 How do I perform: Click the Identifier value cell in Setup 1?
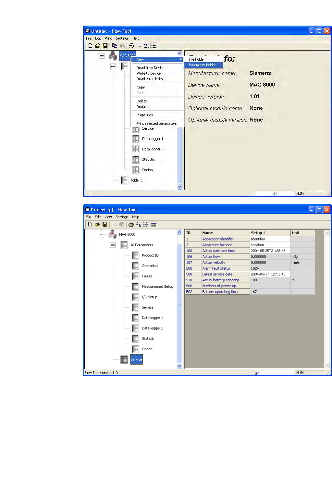[270, 239]
